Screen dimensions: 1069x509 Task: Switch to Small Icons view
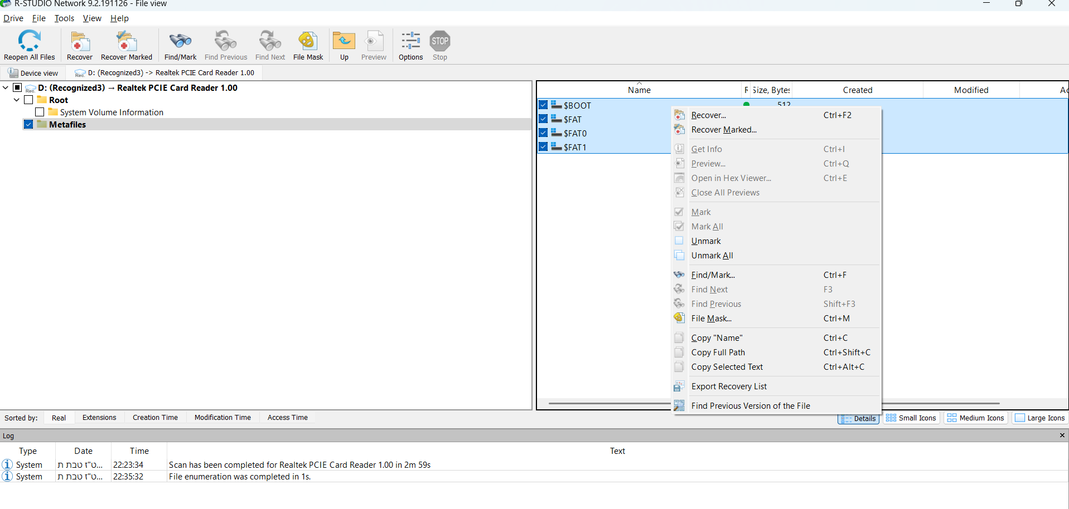(x=911, y=418)
